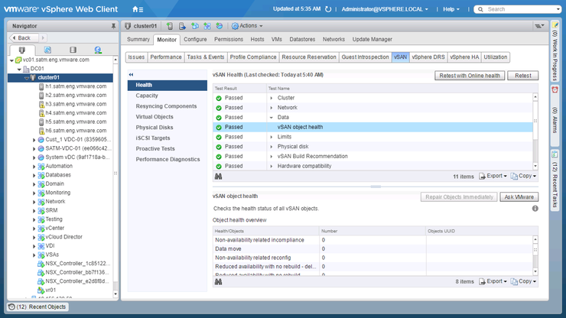The height and width of the screenshot is (318, 566).
Task: Open the vSphere home menu icon
Action: point(138,9)
